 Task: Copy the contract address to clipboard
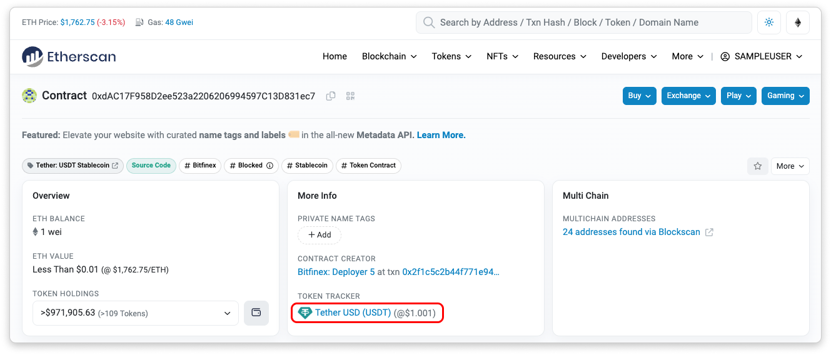tap(331, 96)
